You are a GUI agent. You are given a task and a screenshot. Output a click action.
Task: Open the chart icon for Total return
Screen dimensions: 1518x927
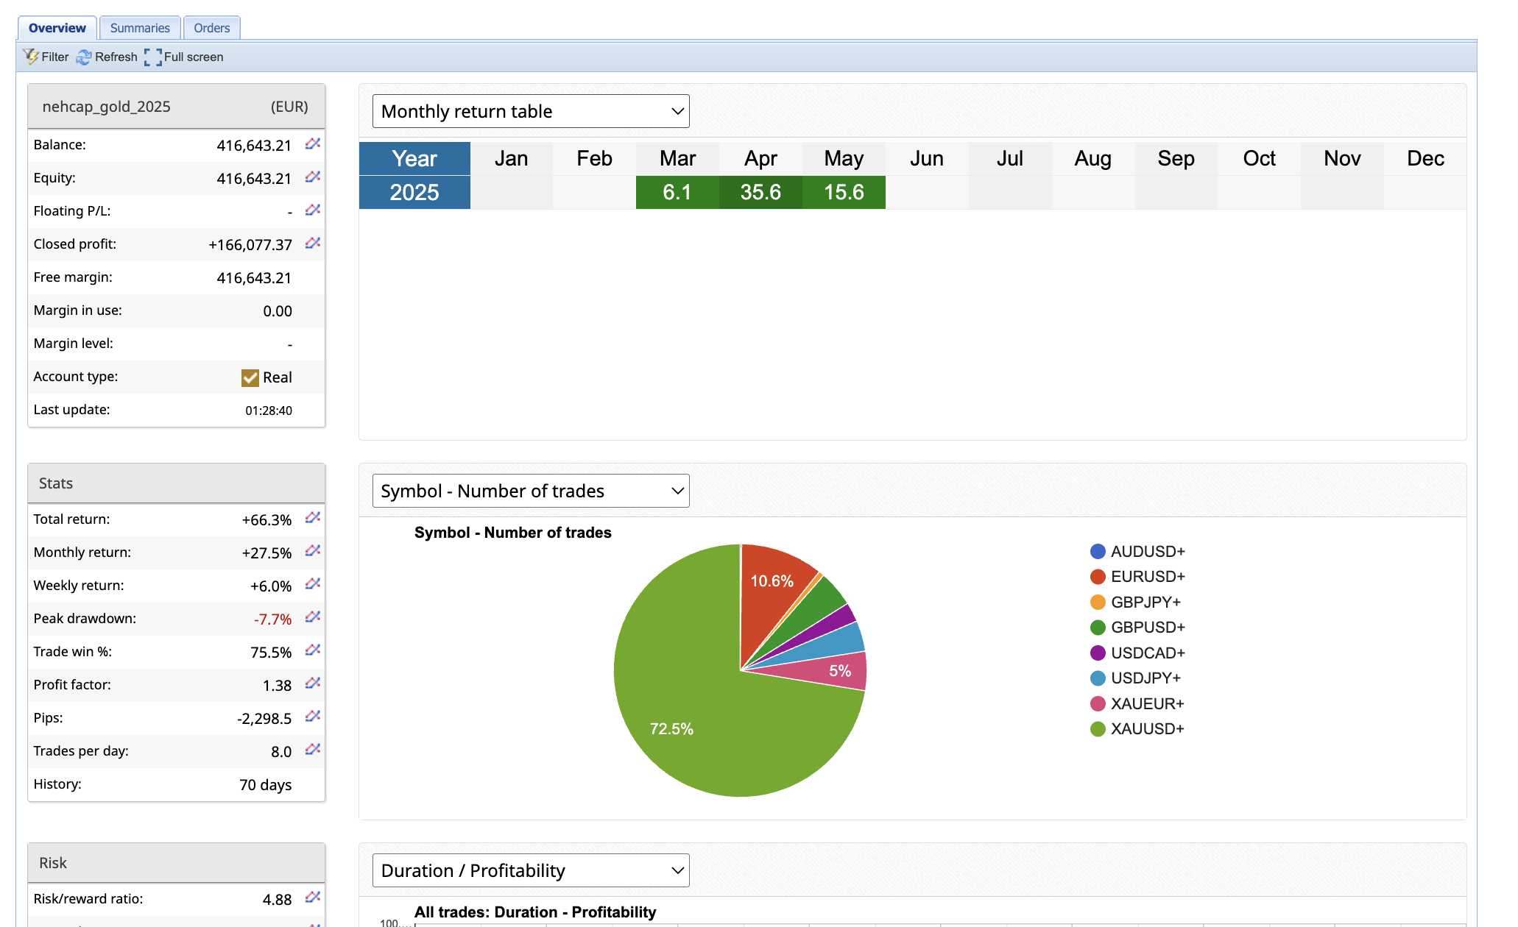(313, 518)
